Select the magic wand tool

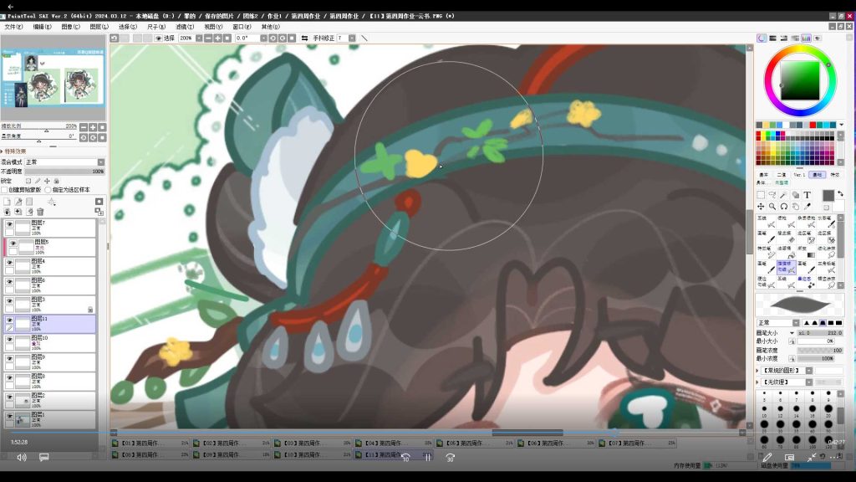click(783, 194)
